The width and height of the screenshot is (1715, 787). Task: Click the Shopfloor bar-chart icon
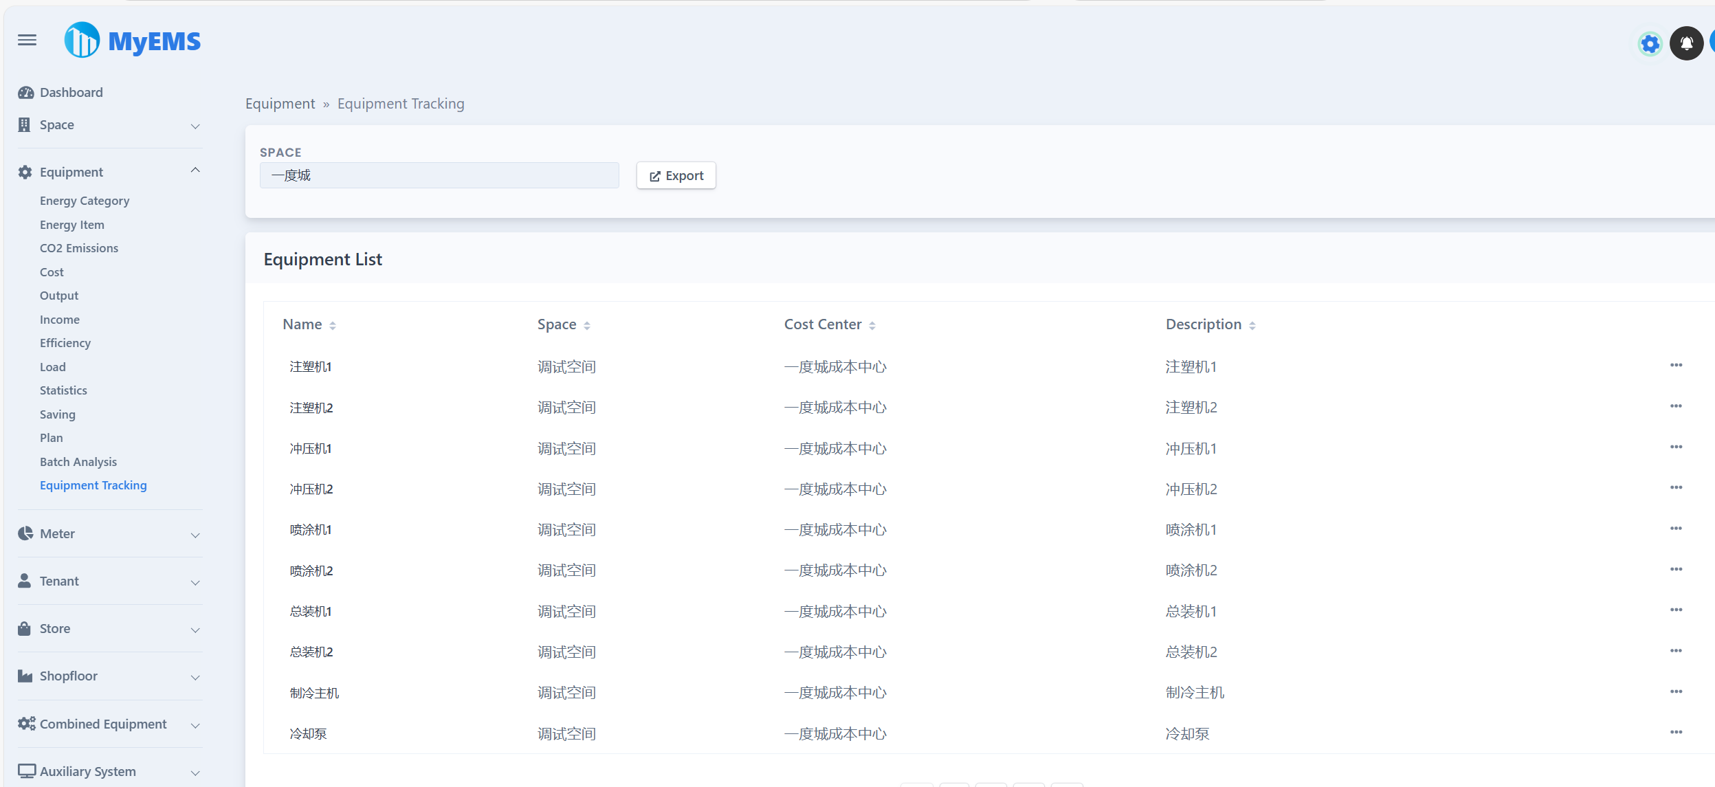(25, 676)
